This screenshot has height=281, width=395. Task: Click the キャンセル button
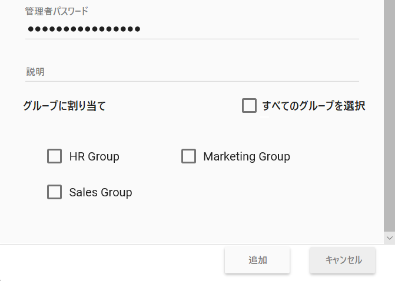point(343,260)
